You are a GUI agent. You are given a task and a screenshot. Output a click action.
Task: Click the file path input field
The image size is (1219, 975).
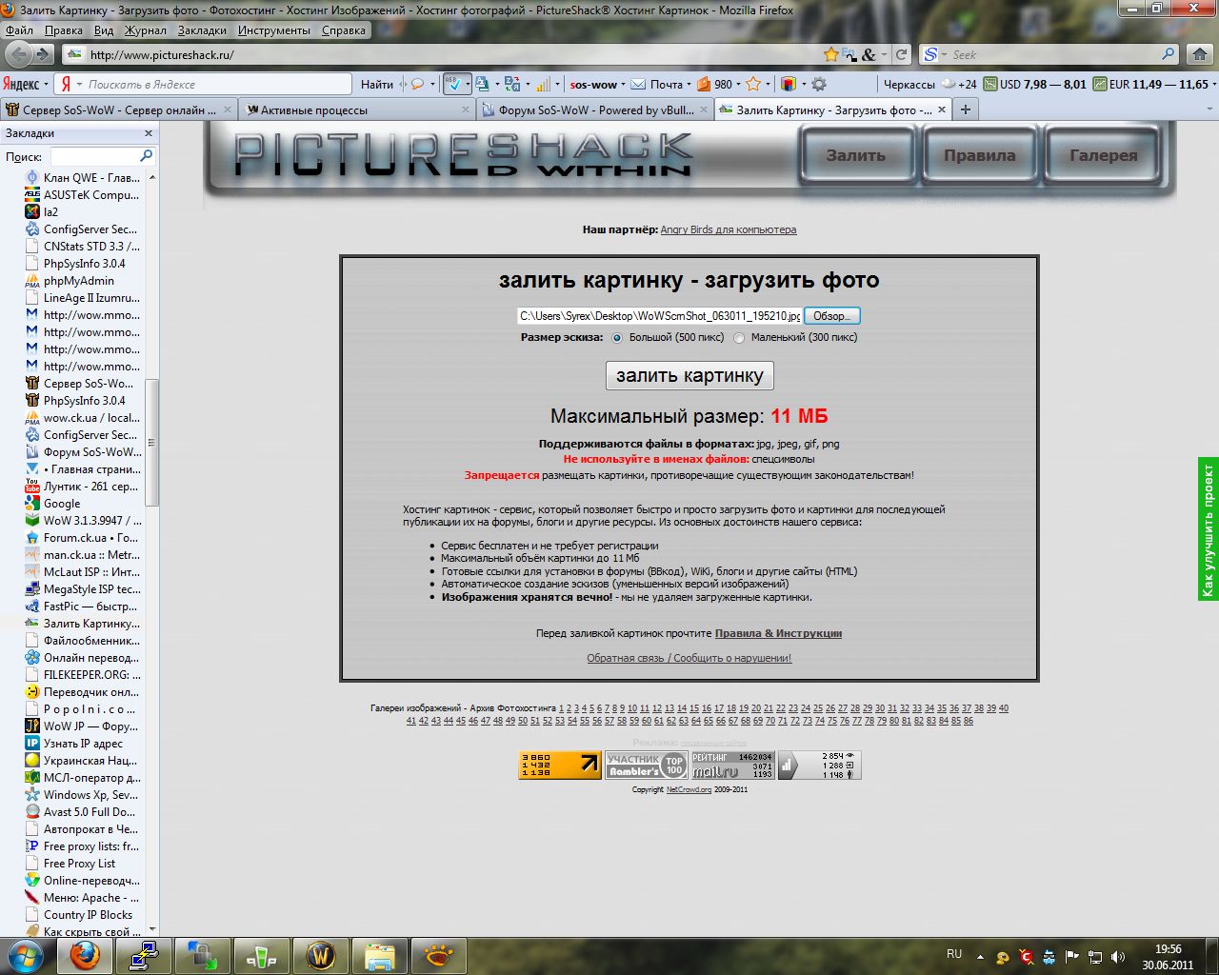(x=660, y=316)
